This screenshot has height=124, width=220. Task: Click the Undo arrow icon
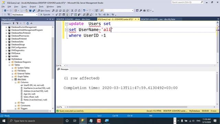84,11
